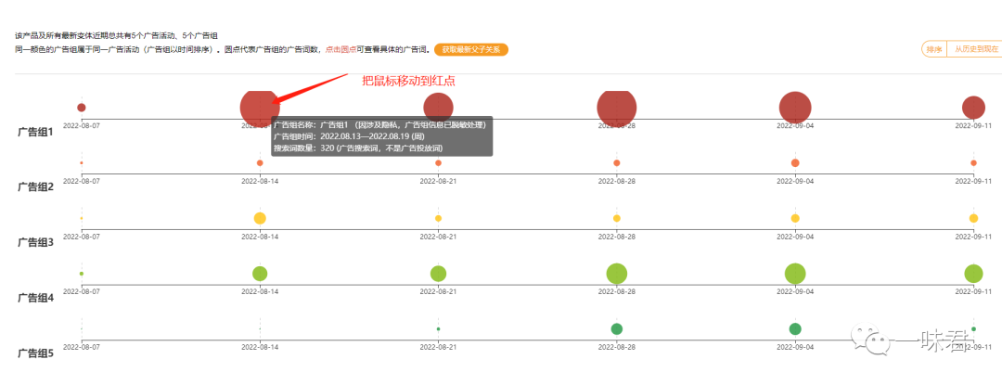Toggle the 从历史到现在 sort order
Image resolution: width=1002 pixels, height=385 pixels.
974,49
